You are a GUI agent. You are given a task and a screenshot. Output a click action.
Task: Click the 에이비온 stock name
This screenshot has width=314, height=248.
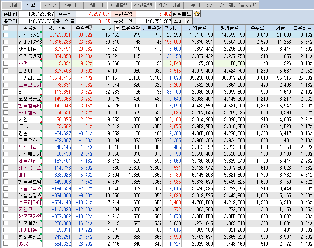(x=28, y=230)
